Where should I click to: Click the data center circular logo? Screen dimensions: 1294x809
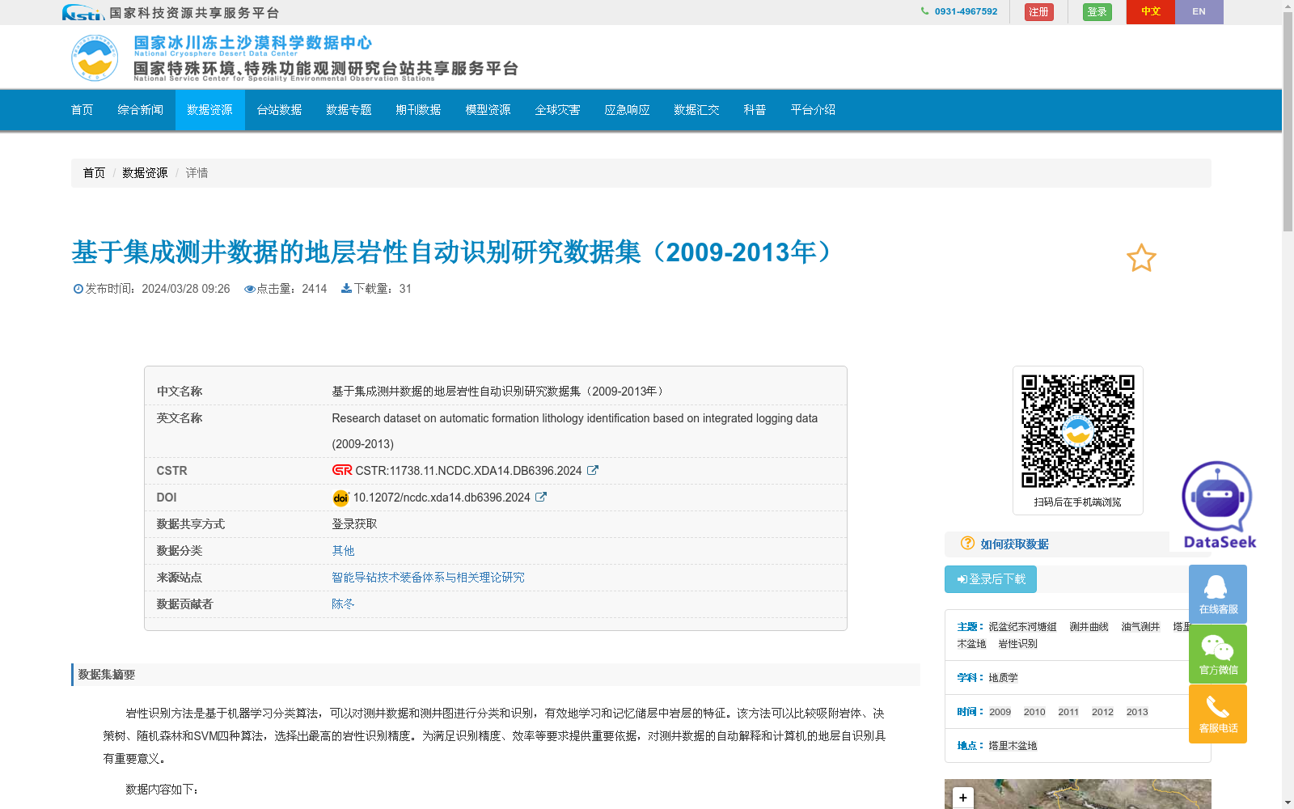tap(95, 57)
